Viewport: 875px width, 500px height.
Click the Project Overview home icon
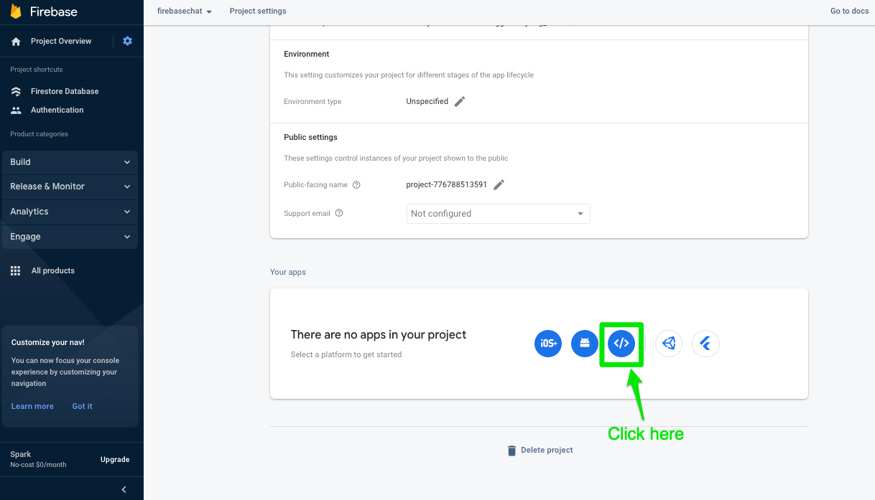click(x=17, y=42)
